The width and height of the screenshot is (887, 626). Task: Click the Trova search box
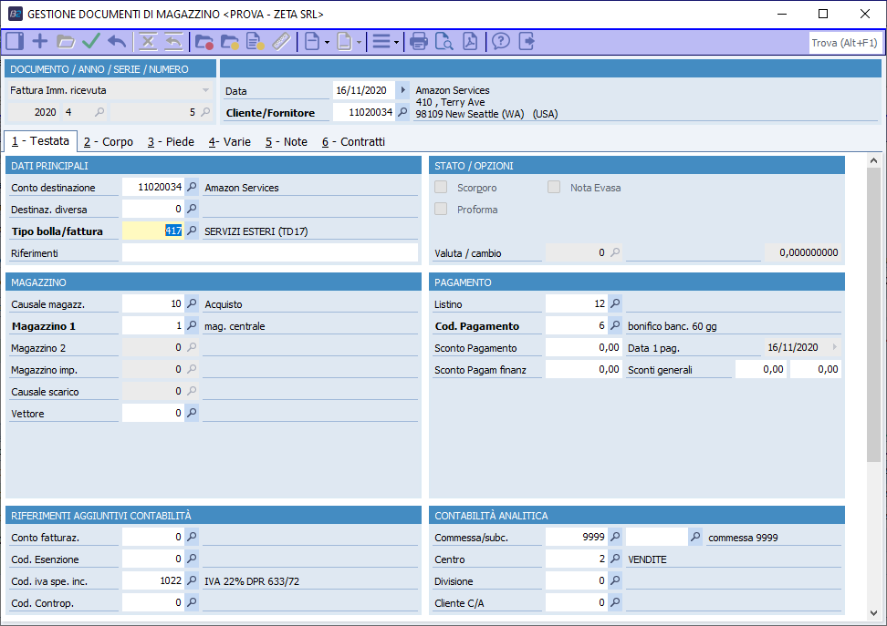coord(844,43)
